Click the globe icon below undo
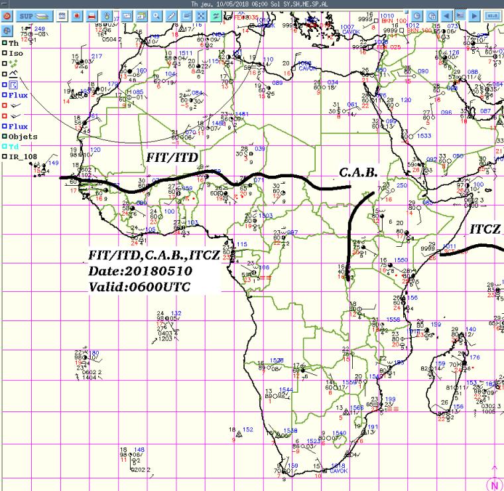Image resolution: width=504 pixels, height=491 pixels. pos(7,30)
